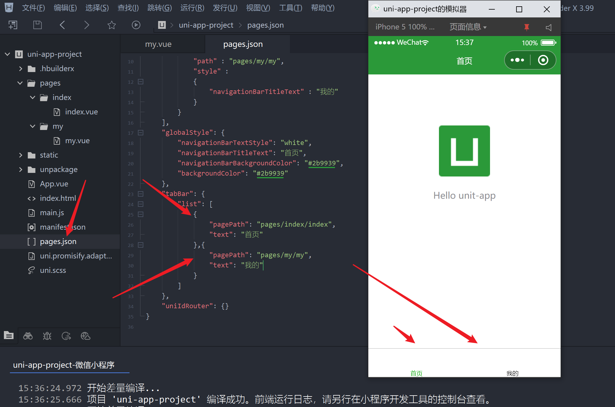Open the search panel with binoculars icon
615x407 pixels.
[x=28, y=336]
